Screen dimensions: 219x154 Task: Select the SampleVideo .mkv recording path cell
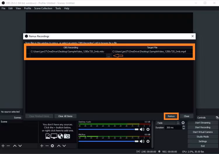click(x=71, y=52)
